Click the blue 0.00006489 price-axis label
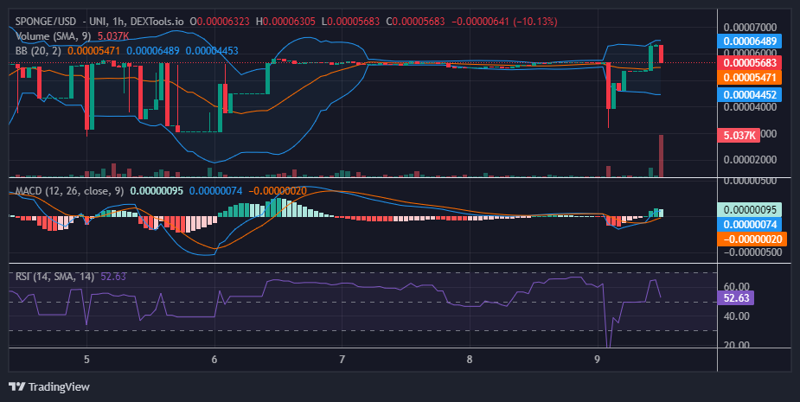 750,41
